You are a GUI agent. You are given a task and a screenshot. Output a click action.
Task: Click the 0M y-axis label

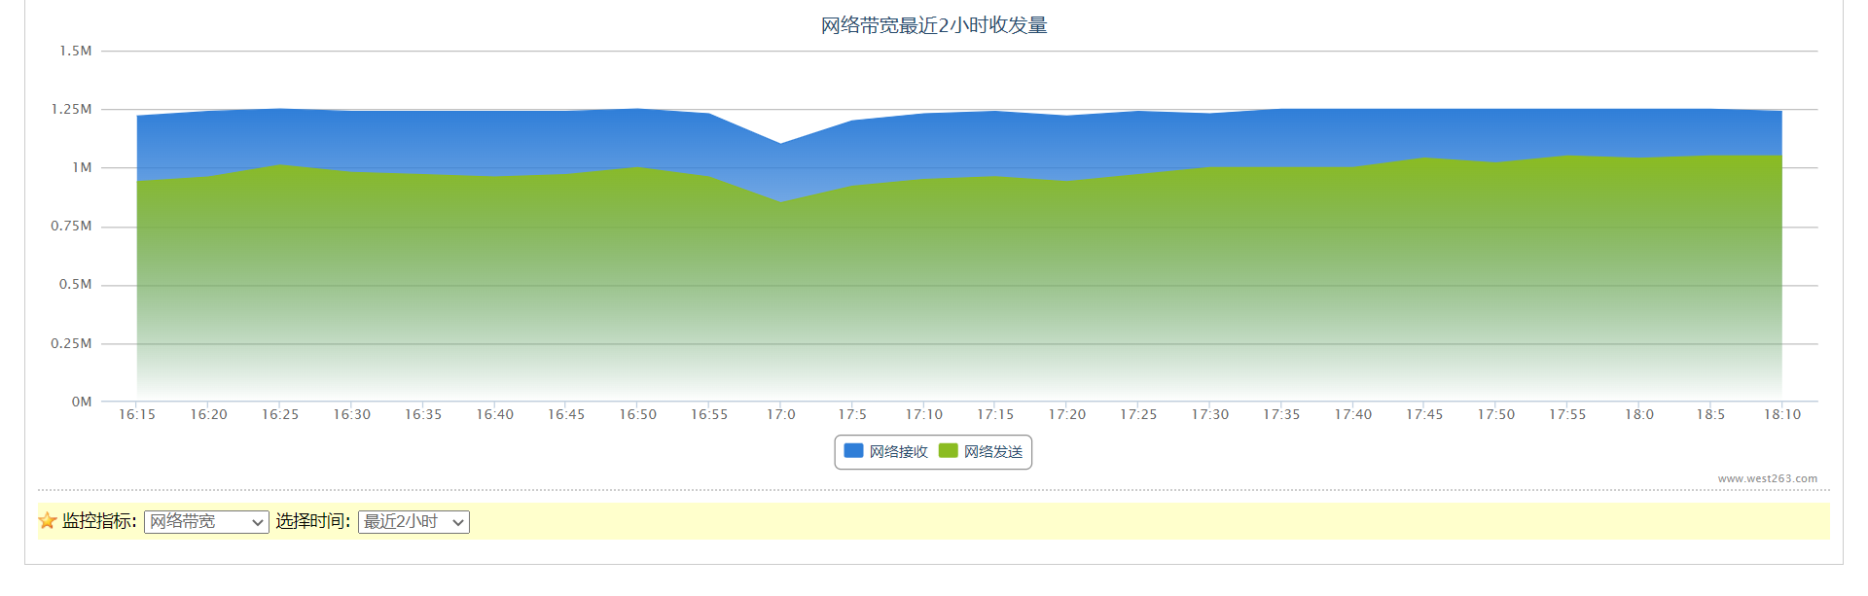point(82,402)
